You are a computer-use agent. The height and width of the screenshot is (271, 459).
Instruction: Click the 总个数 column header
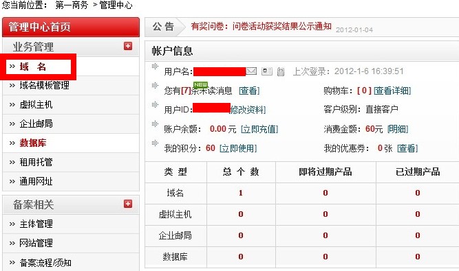[x=241, y=172]
